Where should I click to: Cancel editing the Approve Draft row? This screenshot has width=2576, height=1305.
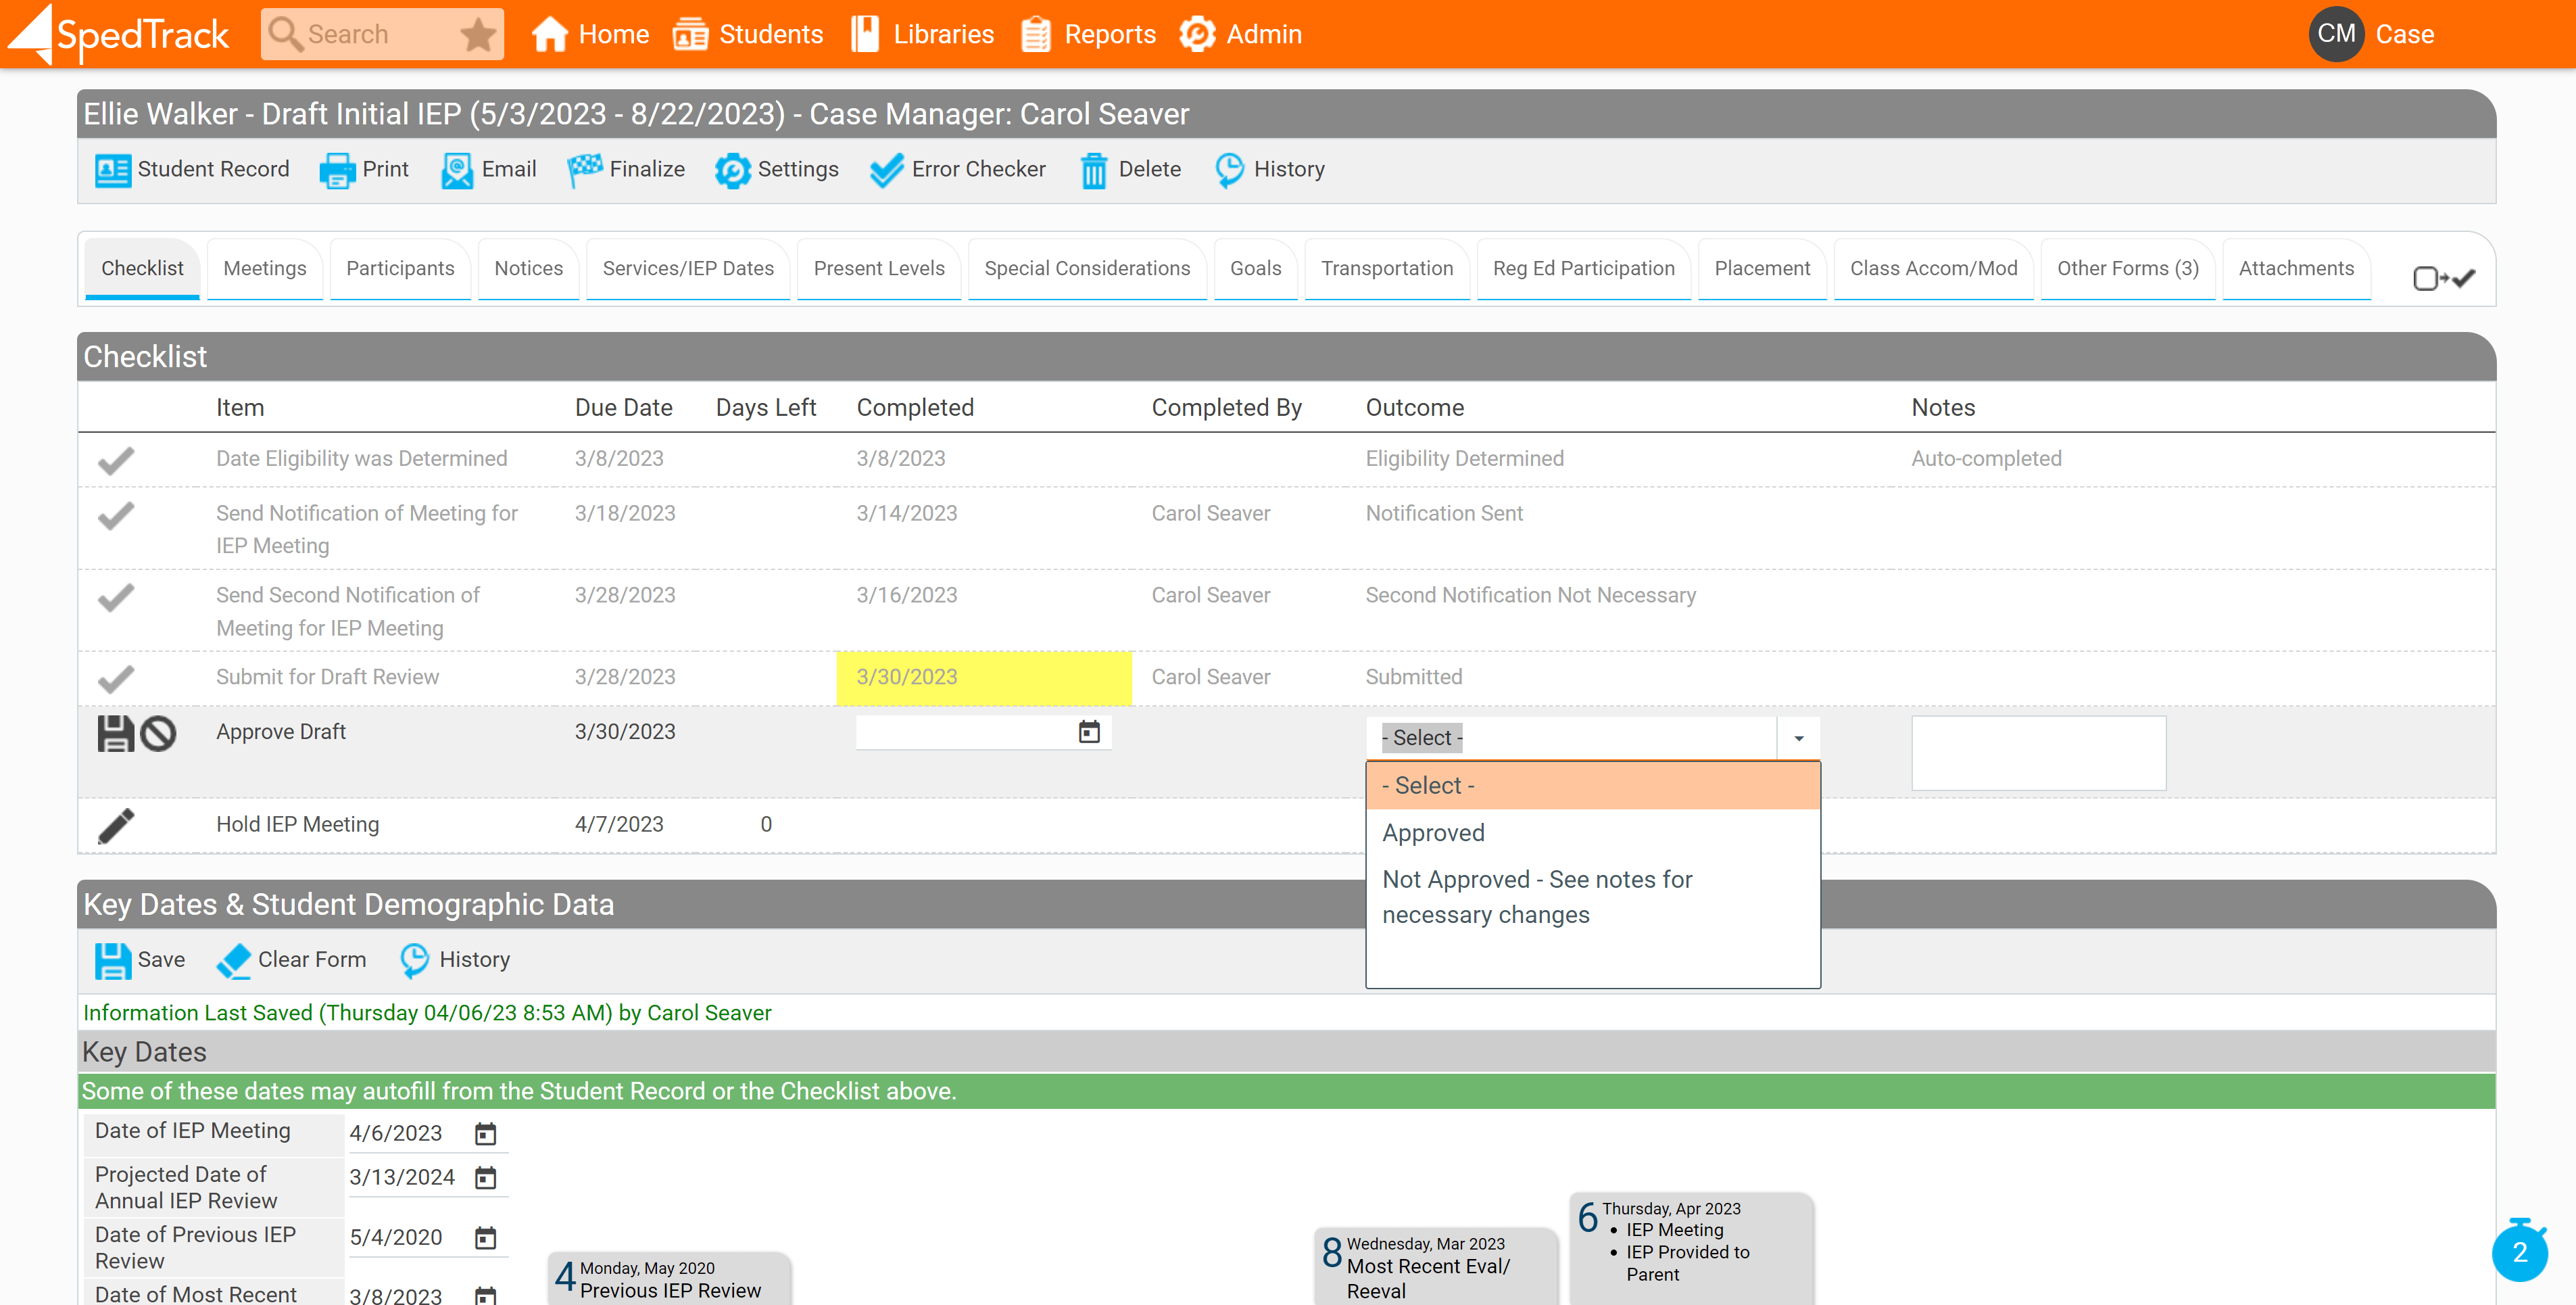(x=158, y=733)
